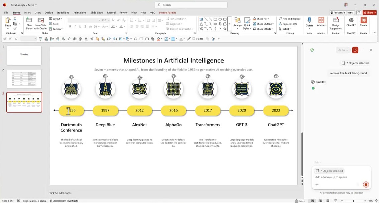Image resolution: width=379 pixels, height=203 pixels.
Task: Click the green shield icon in Copilot pane
Action: tap(312, 50)
